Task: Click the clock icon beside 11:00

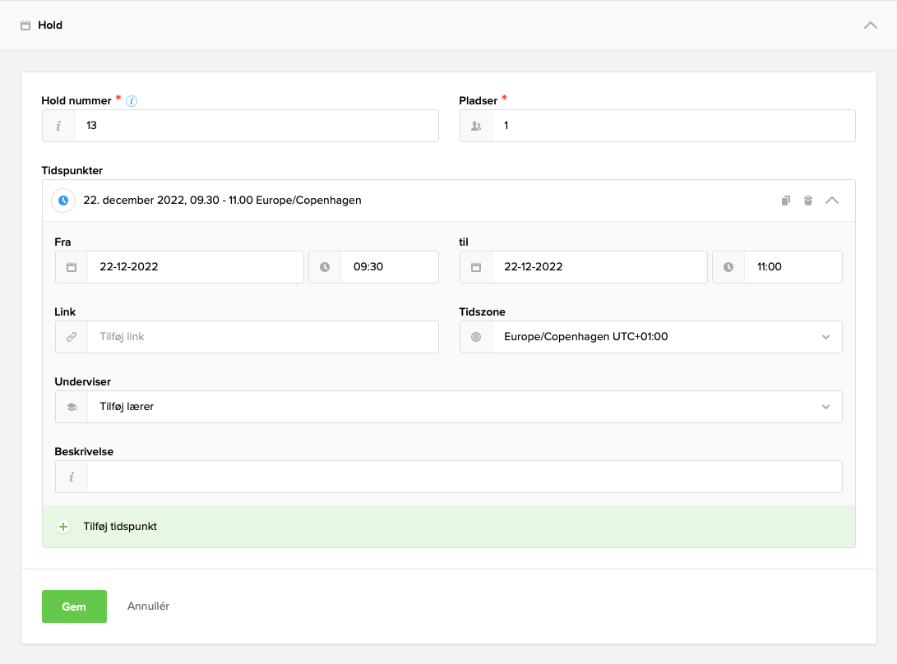Action: pyautogui.click(x=728, y=267)
